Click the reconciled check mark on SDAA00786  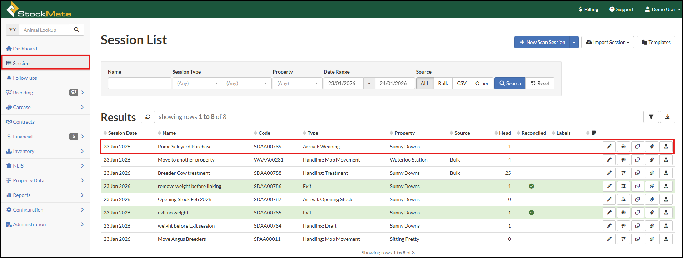coord(532,186)
